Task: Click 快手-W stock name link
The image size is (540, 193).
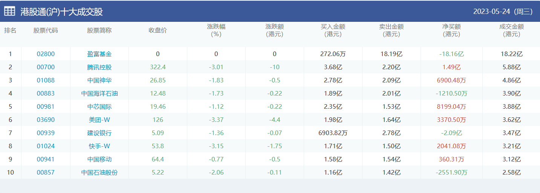Action: tap(99, 146)
